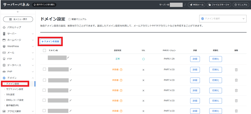Click 詳細 button in the PHP8.1.29 row
Screen dimensions: 251x114
click(195, 59)
